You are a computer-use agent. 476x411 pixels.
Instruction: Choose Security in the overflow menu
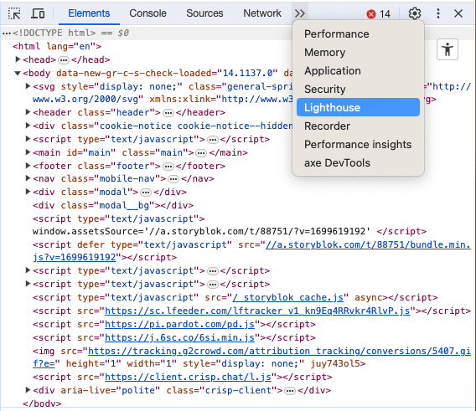(358, 90)
